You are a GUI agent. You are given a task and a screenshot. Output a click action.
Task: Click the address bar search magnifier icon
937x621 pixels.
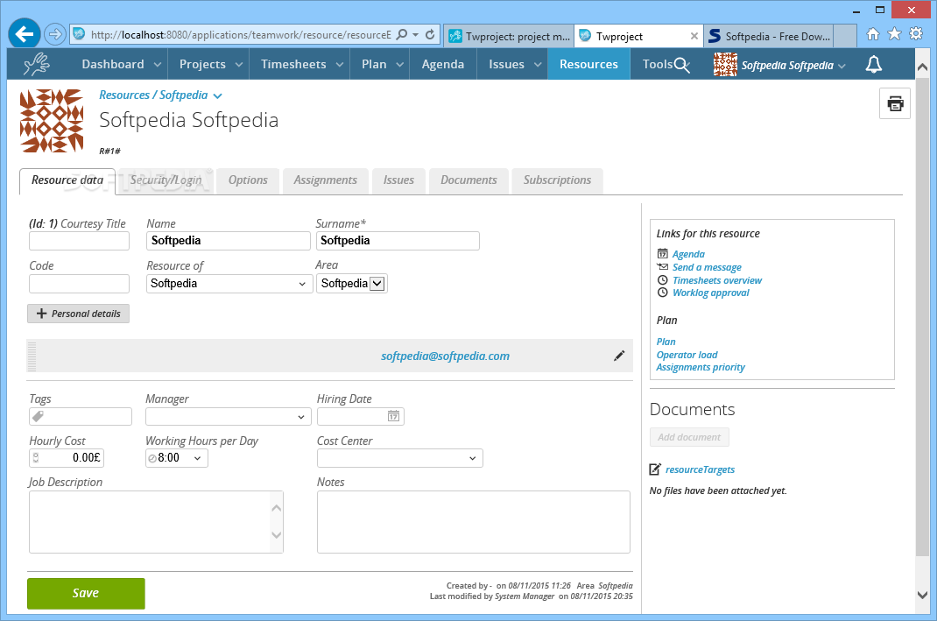[x=402, y=35]
